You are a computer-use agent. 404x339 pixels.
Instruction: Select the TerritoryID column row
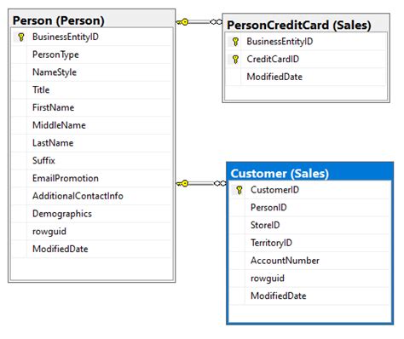[x=310, y=243]
